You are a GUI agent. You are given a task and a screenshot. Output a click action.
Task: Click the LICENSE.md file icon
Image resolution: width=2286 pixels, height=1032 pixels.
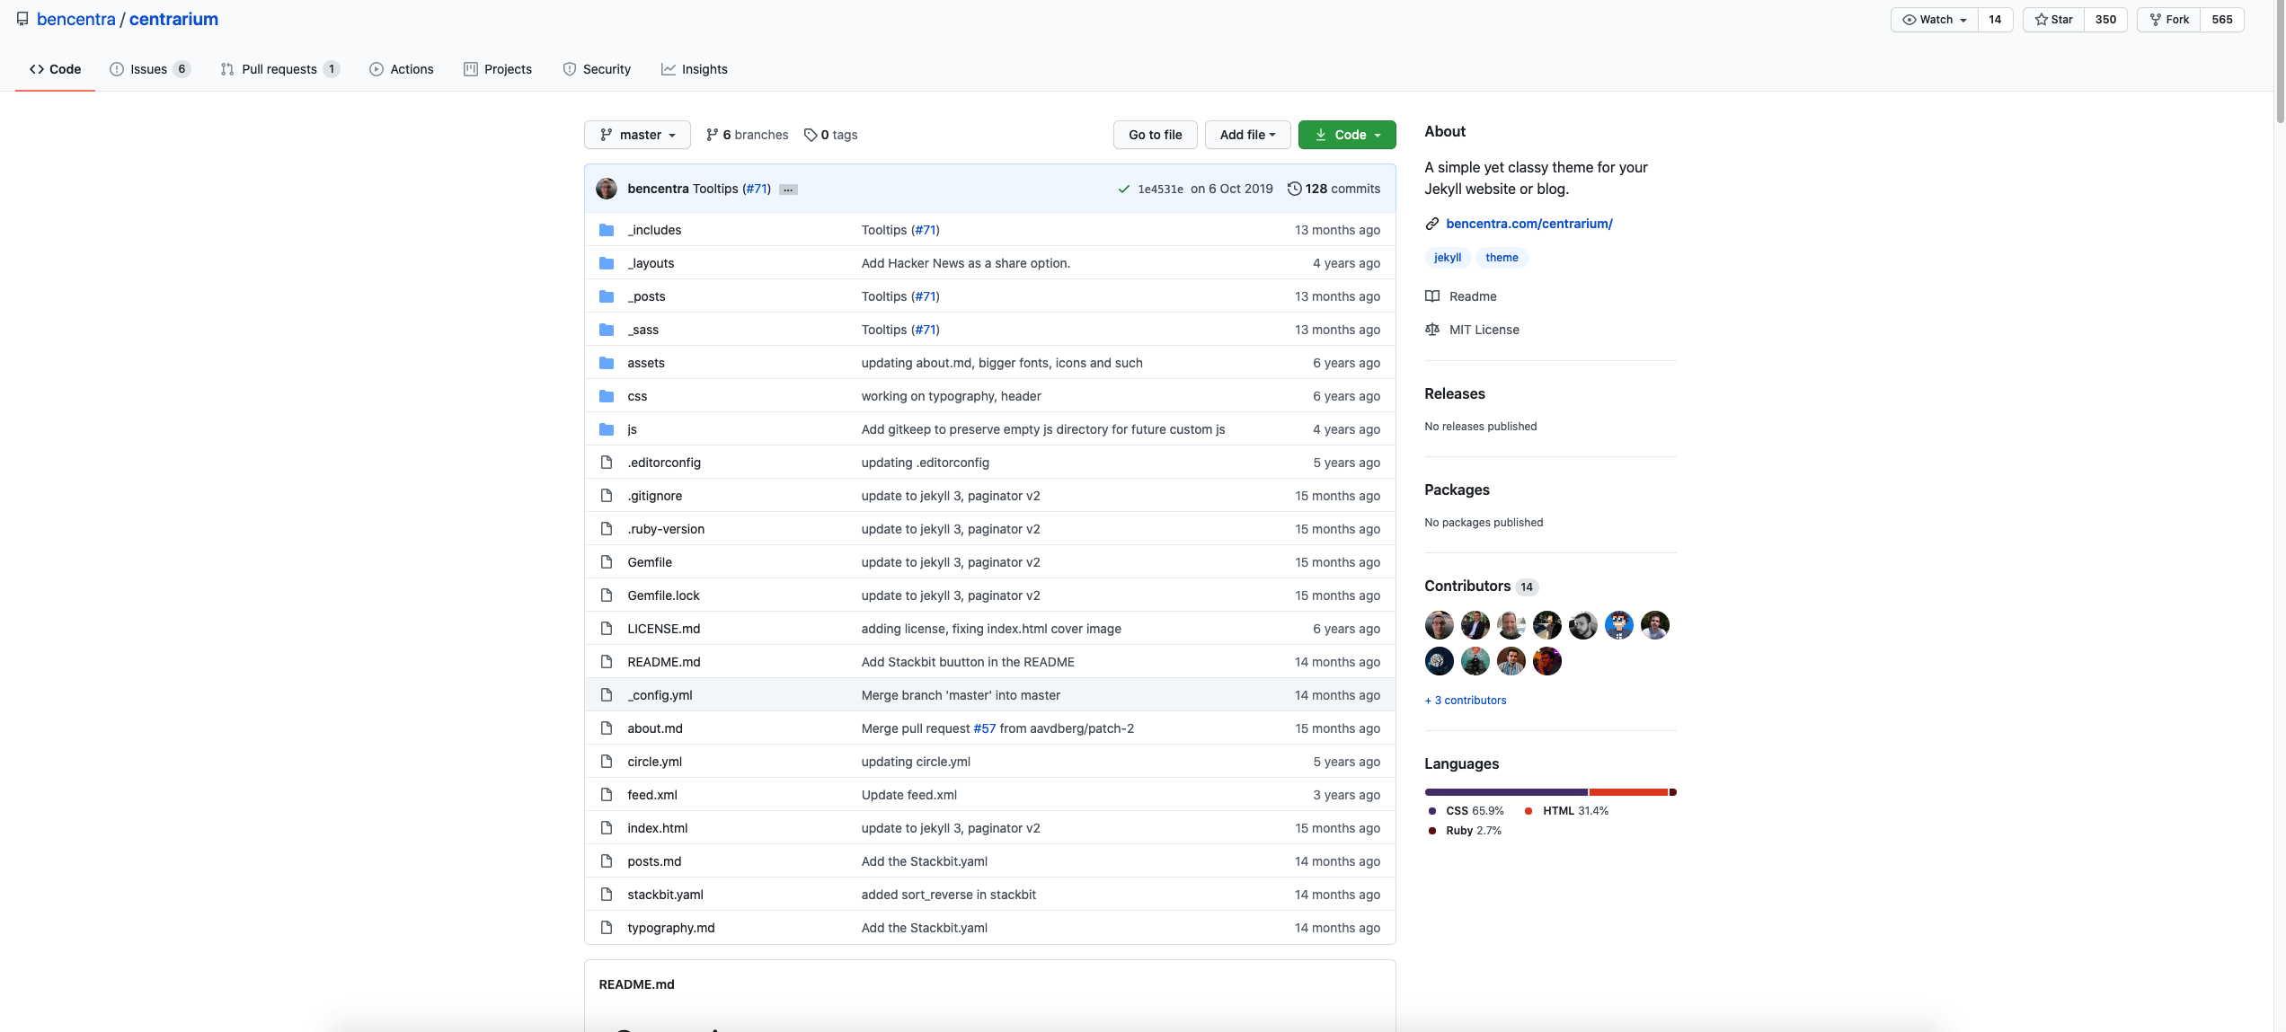pos(607,629)
